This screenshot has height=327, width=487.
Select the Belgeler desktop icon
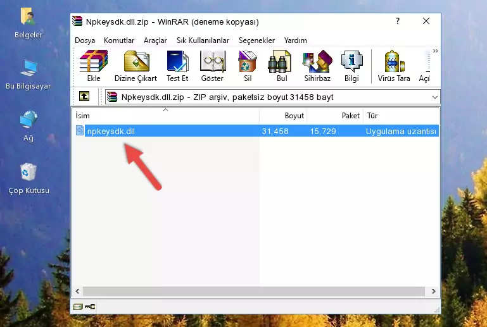[x=28, y=23]
